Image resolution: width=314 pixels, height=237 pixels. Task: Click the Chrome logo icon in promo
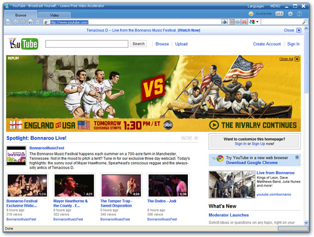pos(220,159)
